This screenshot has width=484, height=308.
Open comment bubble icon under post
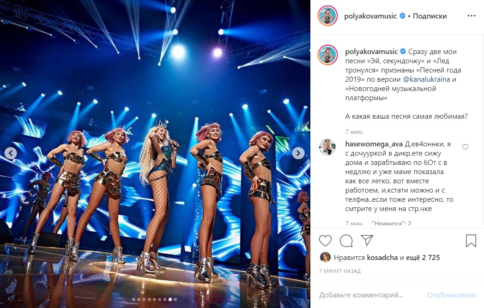[346, 241]
